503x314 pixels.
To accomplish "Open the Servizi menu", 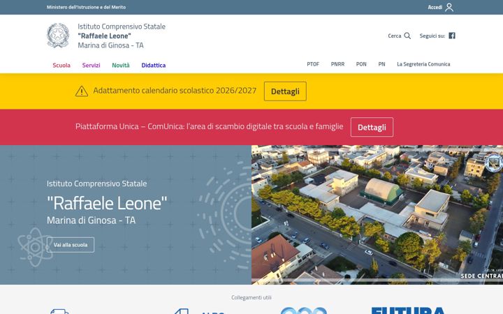I will pos(91,65).
